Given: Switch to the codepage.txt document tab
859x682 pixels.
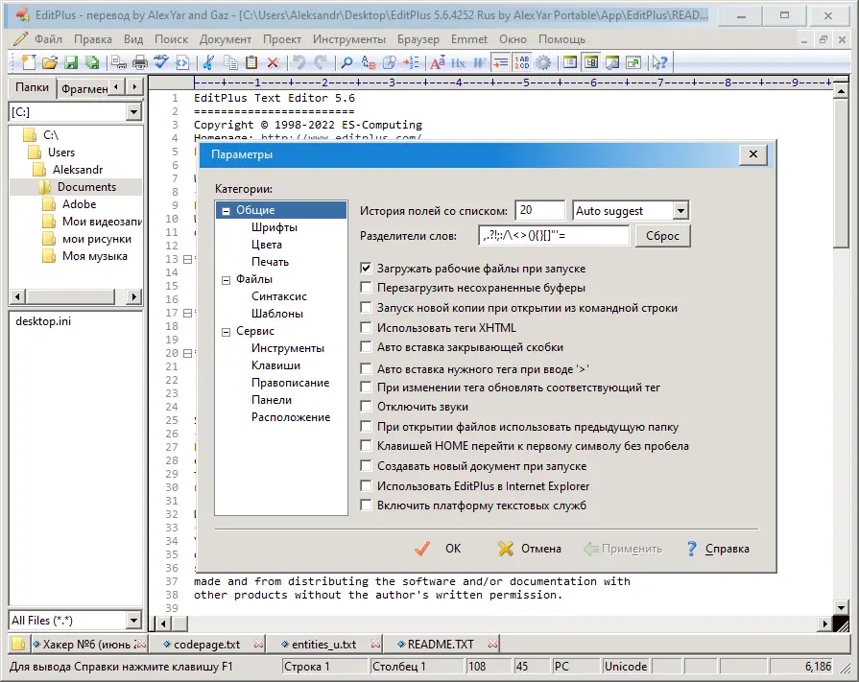Looking at the screenshot, I should 206,645.
